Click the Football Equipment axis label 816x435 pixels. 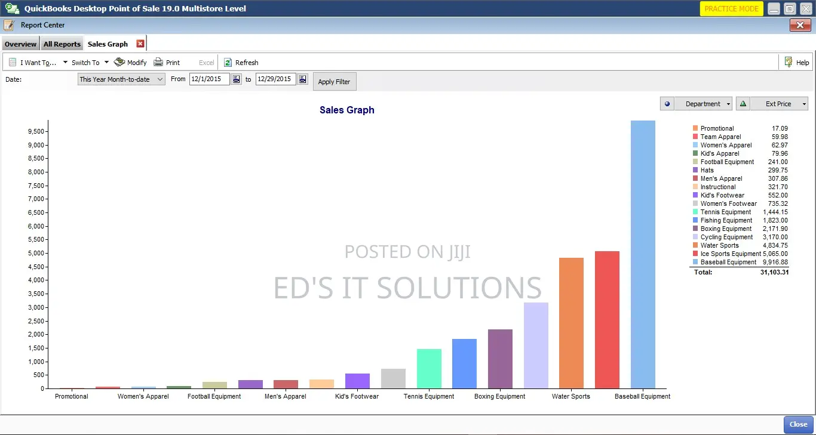(214, 396)
